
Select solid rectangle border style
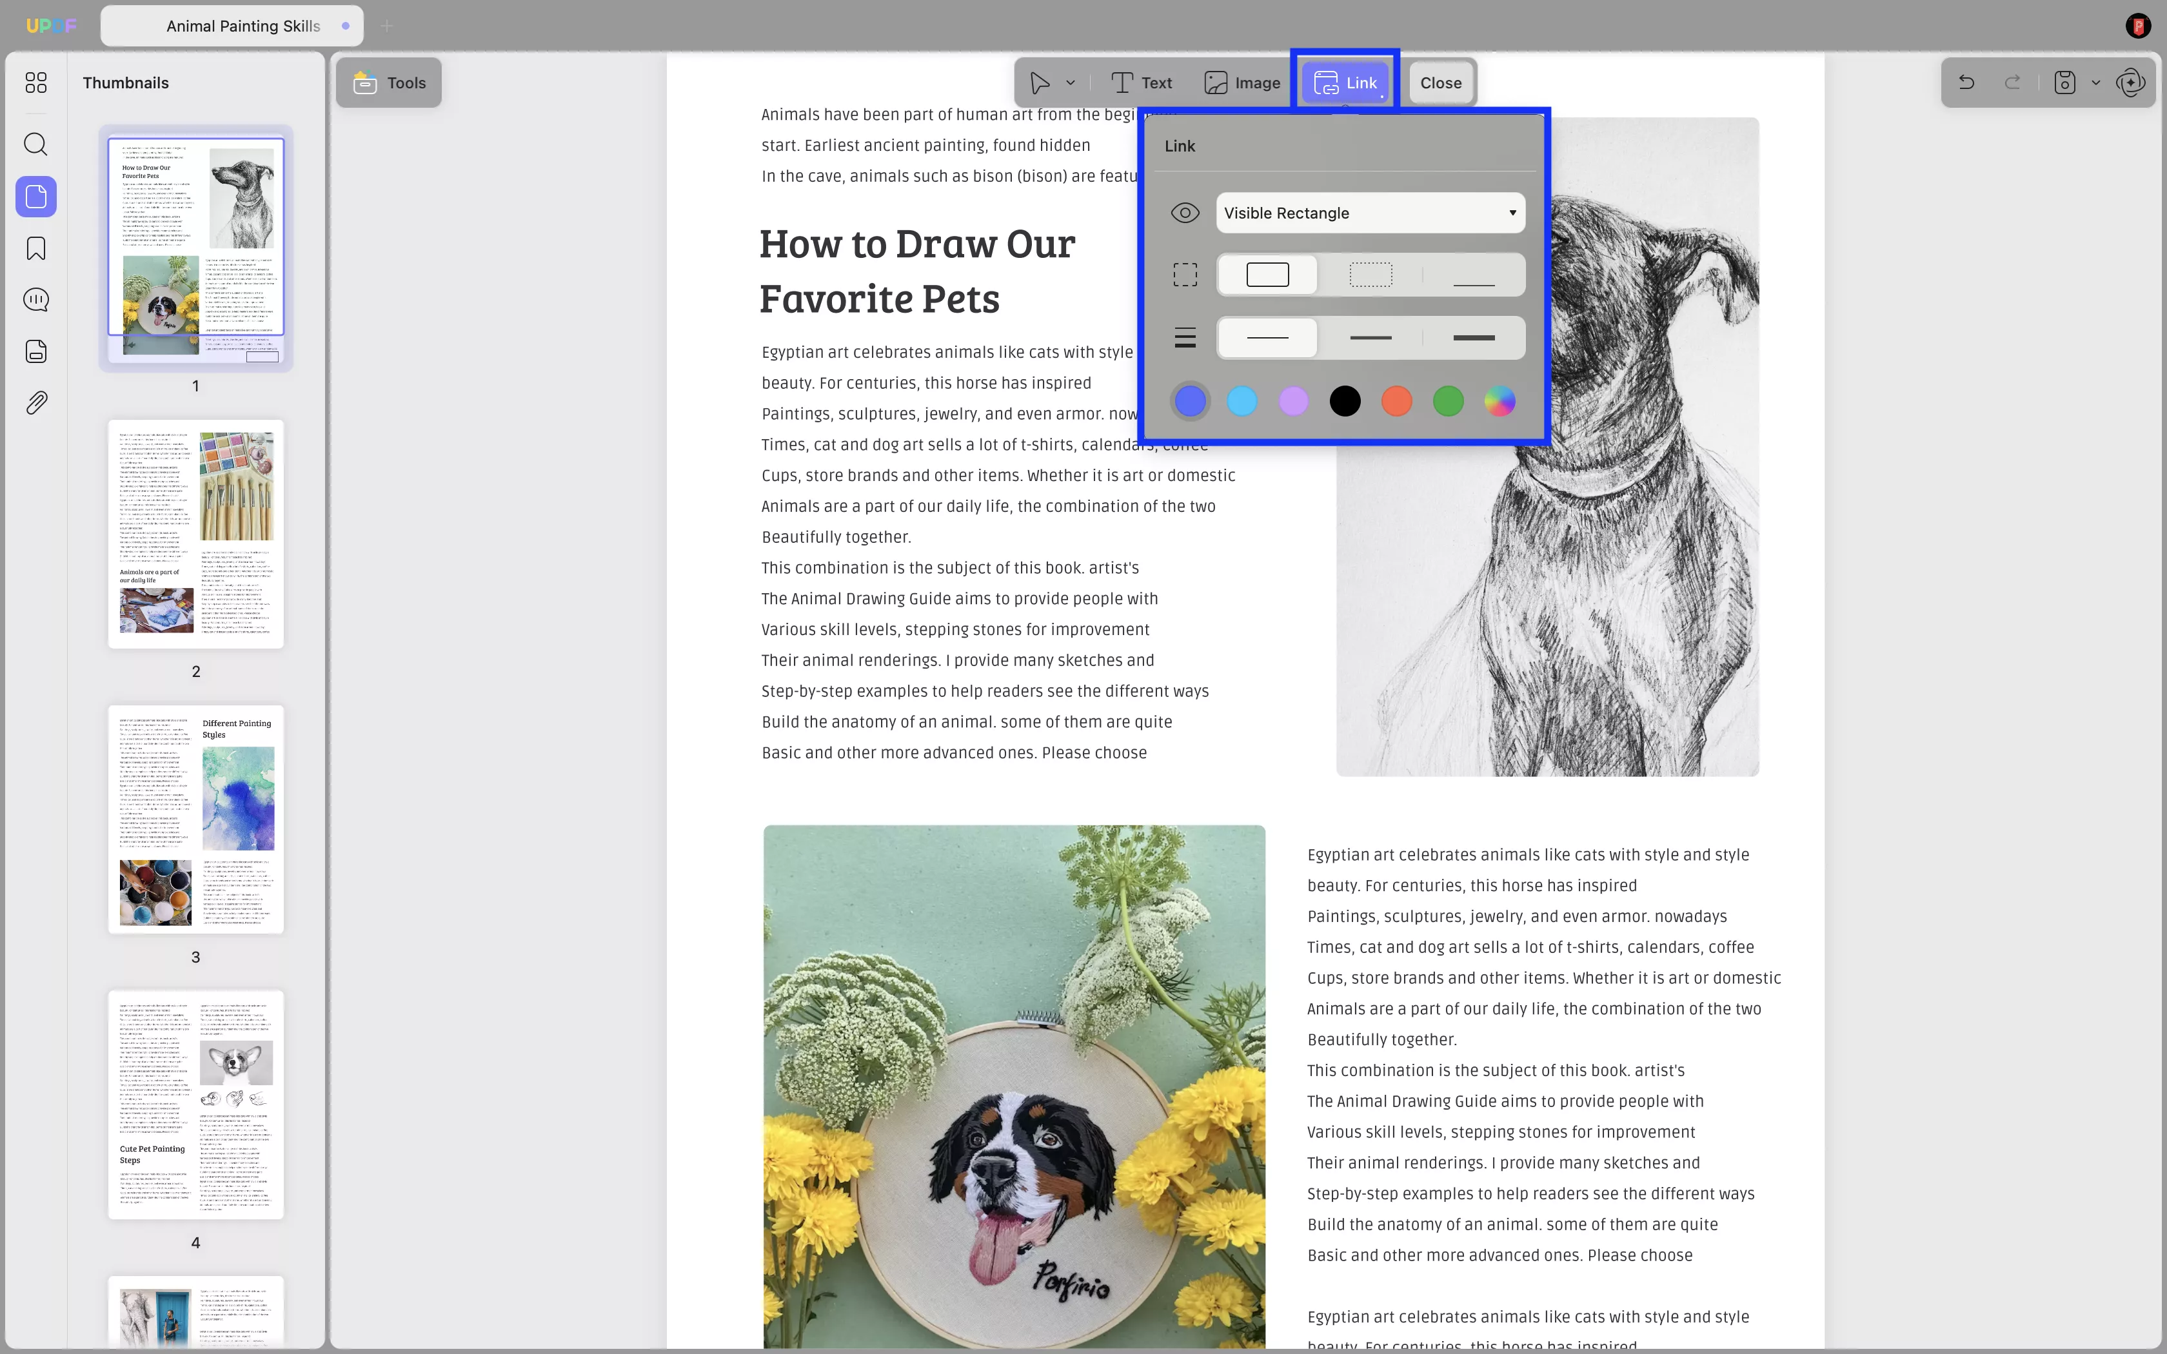coord(1267,275)
